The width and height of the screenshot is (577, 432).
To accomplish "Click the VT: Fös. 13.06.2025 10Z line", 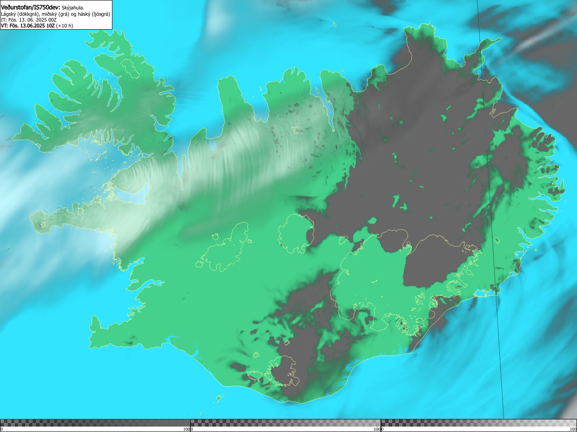I will [37, 26].
